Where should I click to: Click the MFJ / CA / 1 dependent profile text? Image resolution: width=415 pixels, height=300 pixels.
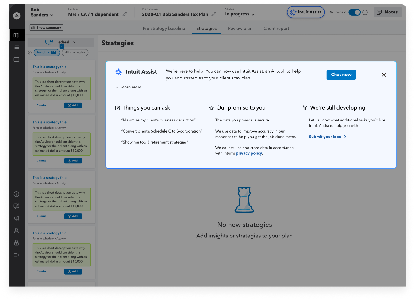point(93,14)
